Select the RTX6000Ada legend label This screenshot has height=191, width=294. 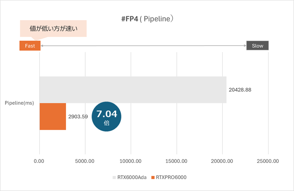click(x=132, y=178)
